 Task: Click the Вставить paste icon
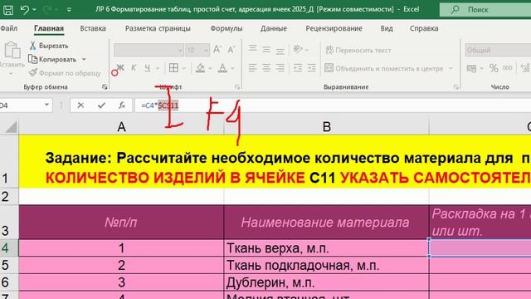coord(12,50)
